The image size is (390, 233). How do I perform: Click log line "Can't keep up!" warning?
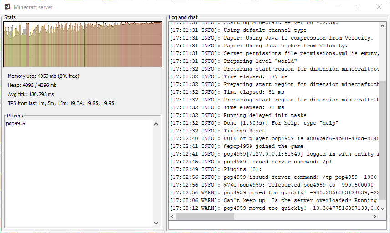click(x=274, y=200)
